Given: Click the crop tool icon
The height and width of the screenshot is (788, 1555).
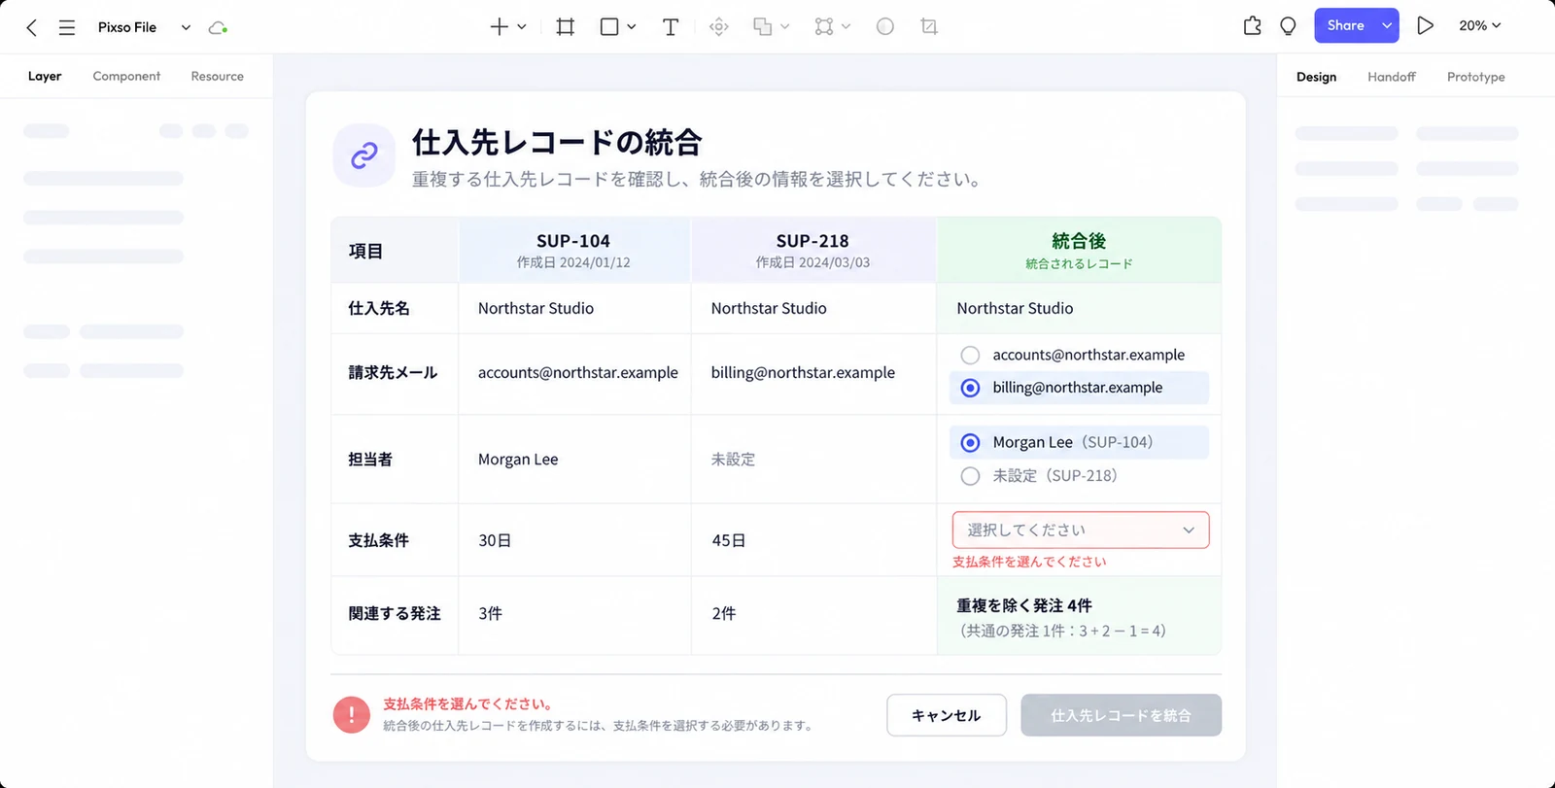Looking at the screenshot, I should coord(929,26).
